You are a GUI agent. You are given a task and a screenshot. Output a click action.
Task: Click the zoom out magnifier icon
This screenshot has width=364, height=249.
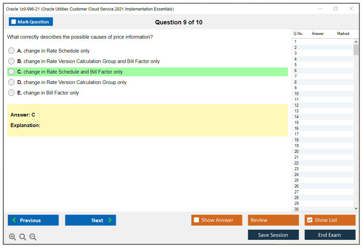(33, 237)
